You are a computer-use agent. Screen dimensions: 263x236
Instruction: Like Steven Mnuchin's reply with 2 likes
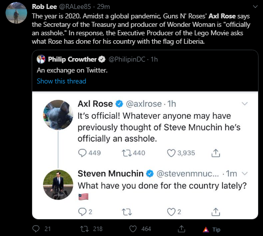(171, 212)
